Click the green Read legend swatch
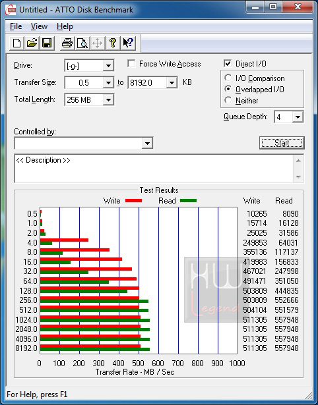318x405 pixels. (189, 200)
